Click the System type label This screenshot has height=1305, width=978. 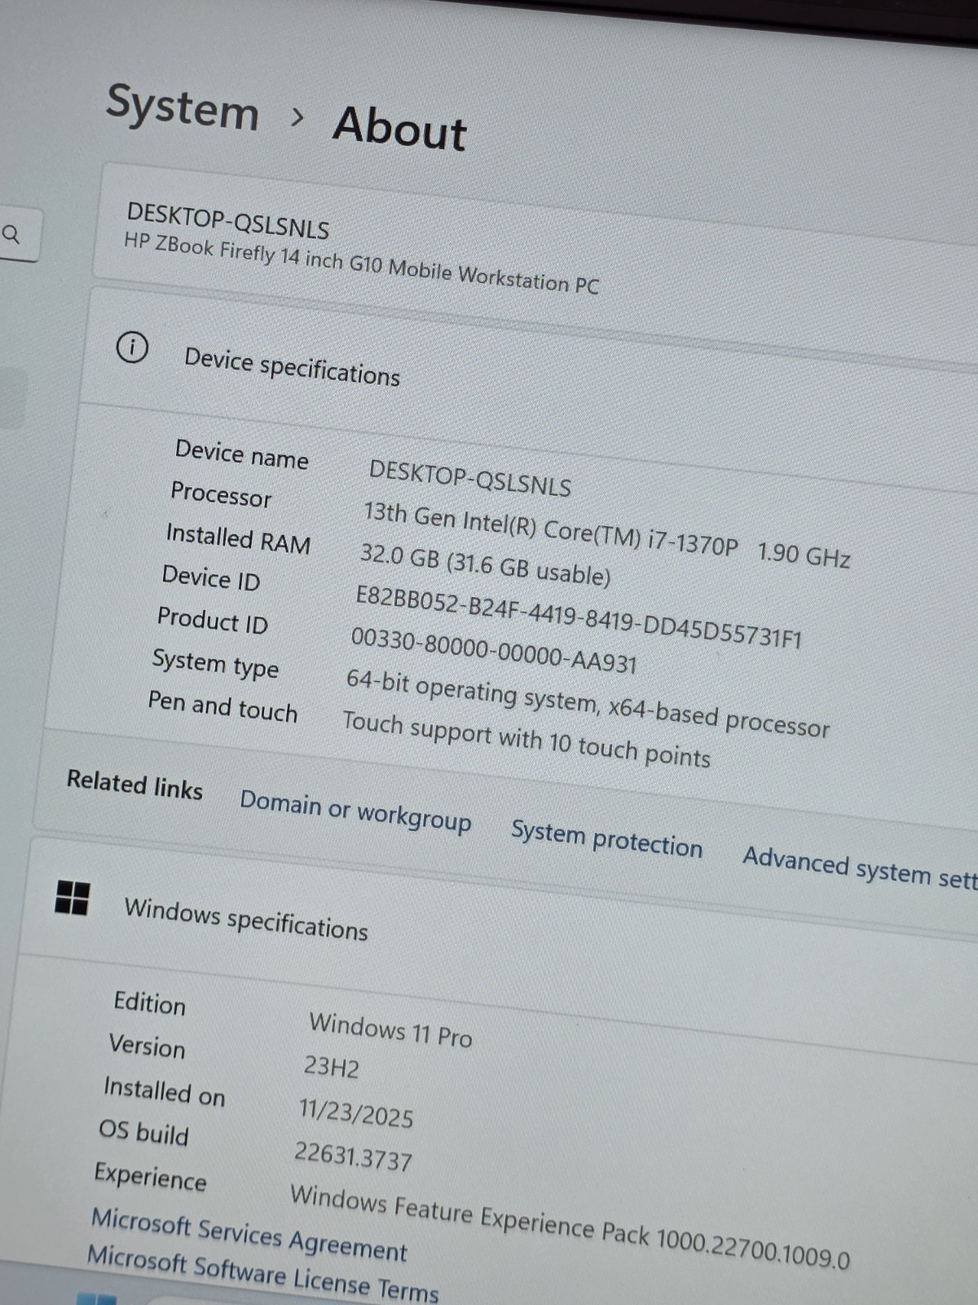tap(215, 664)
